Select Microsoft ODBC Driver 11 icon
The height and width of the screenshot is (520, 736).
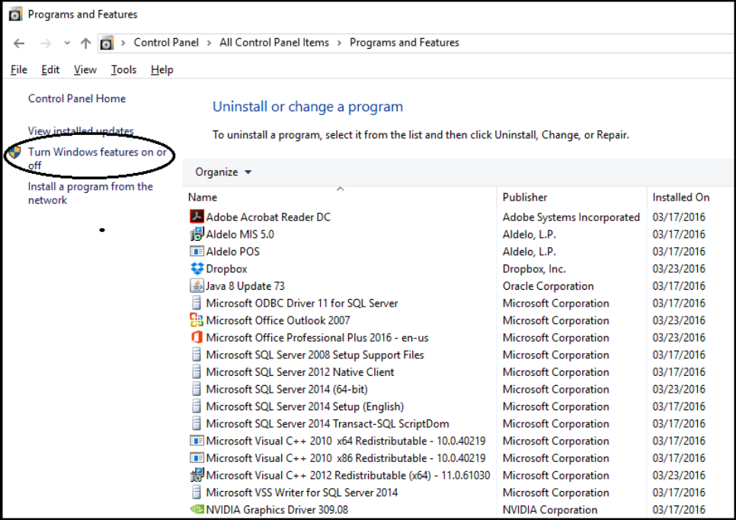pyautogui.click(x=197, y=303)
